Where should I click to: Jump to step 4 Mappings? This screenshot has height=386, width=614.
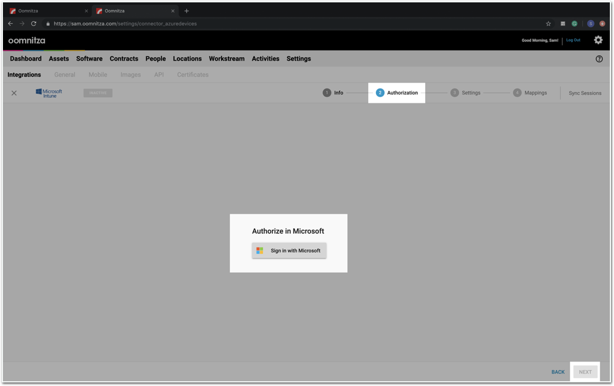coord(530,93)
